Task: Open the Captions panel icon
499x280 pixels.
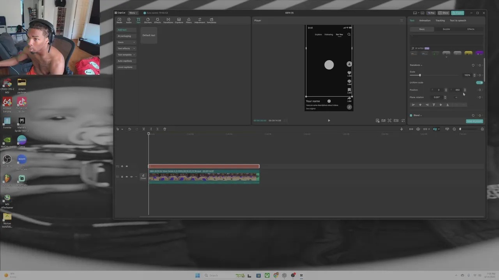Action: tap(179, 20)
